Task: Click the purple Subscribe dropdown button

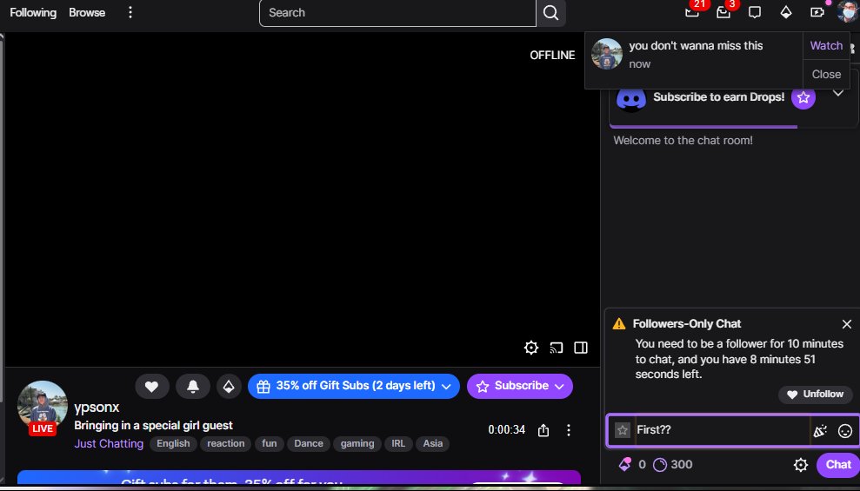Action: pos(519,387)
